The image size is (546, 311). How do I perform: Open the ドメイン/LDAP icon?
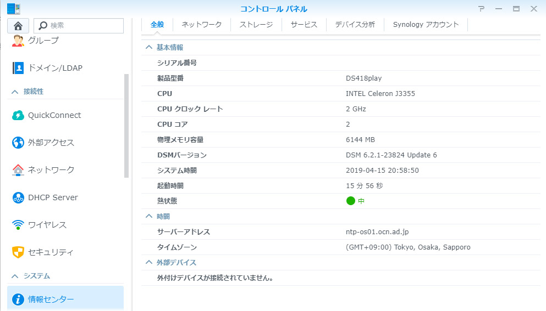pos(18,68)
